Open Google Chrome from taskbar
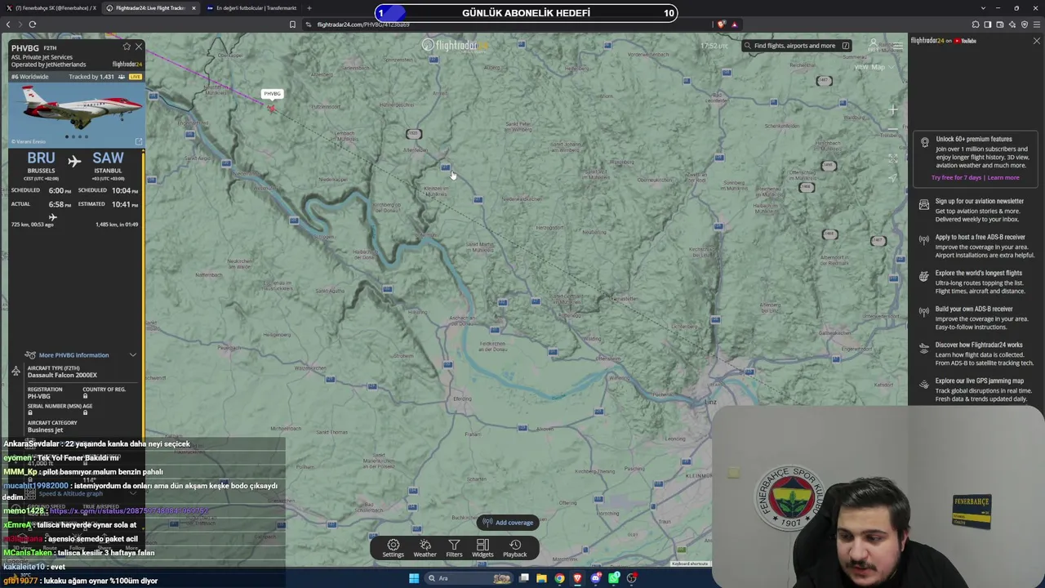Viewport: 1045px width, 588px height. point(559,578)
